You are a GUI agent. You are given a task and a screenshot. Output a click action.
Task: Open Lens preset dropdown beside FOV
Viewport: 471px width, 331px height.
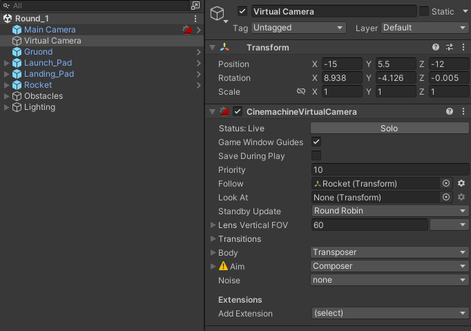(x=449, y=225)
